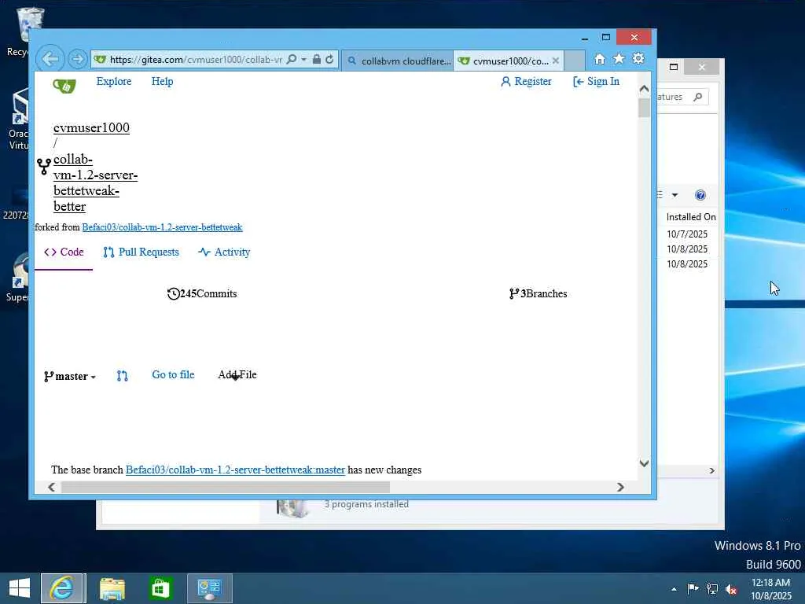Viewport: 805px width, 604px height.
Task: Refresh the gitea page
Action: 329,60
